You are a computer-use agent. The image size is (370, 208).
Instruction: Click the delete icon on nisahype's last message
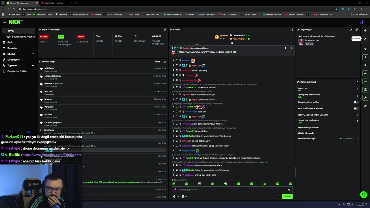coord(173,175)
